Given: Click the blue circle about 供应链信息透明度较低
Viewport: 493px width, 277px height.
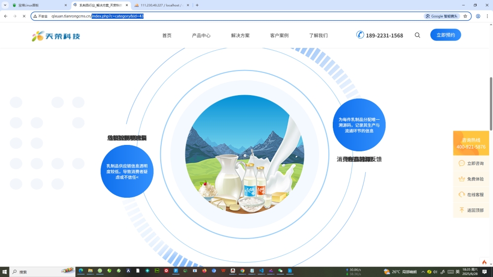Looking at the screenshot, I should point(127,172).
